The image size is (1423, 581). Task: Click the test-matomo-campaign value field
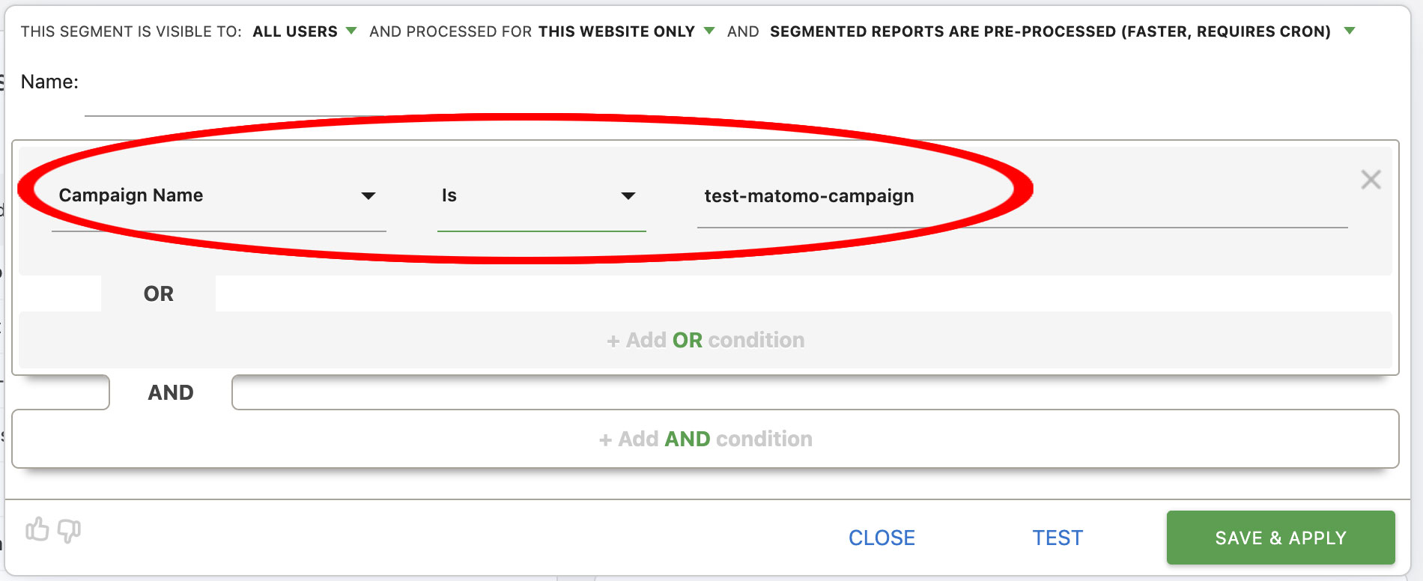coord(1022,196)
